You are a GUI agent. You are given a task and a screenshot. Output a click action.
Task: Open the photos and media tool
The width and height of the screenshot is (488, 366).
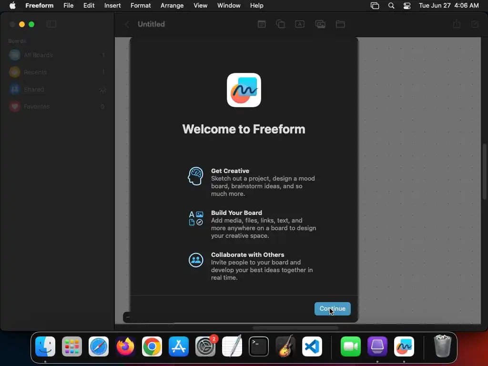(320, 24)
